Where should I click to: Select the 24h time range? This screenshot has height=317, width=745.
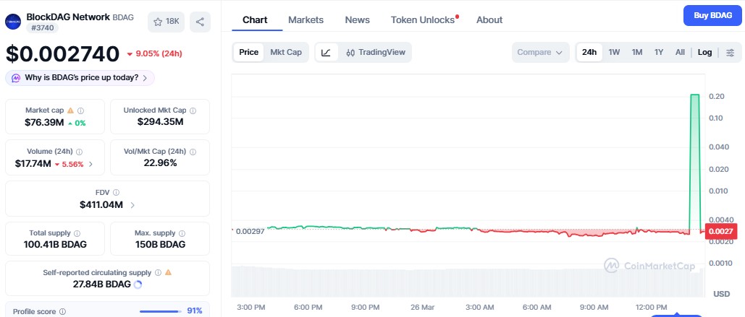589,52
